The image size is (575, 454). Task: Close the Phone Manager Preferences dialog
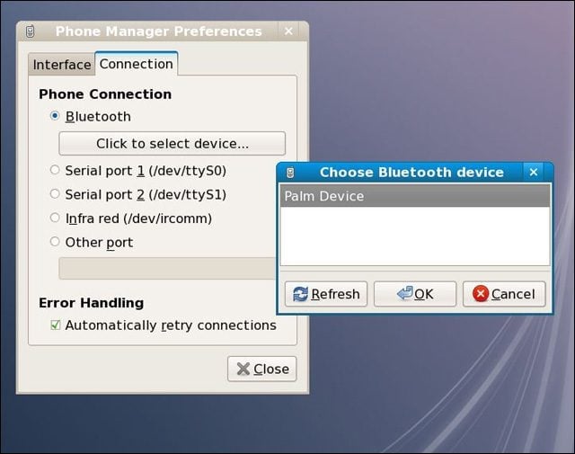tap(261, 369)
